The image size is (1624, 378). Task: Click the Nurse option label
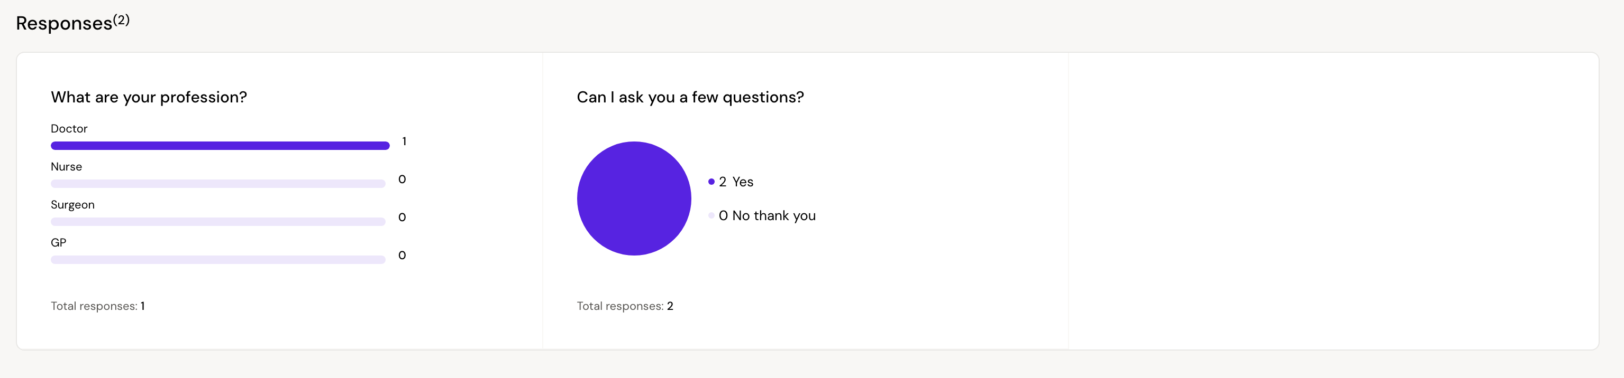tap(66, 167)
